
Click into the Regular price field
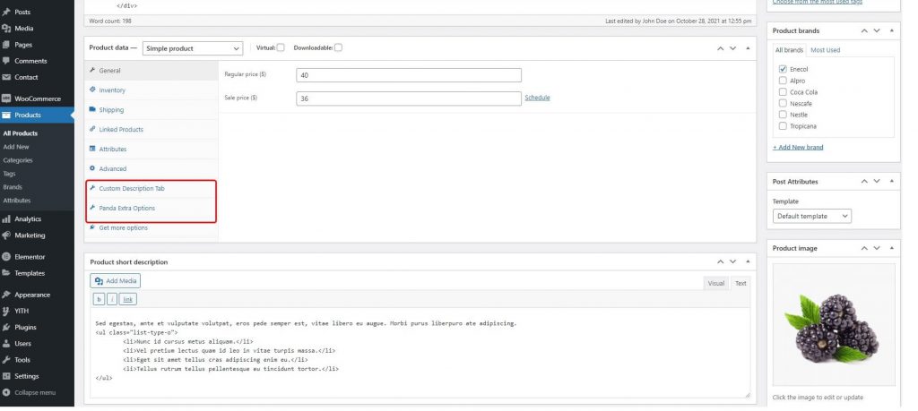coord(409,75)
